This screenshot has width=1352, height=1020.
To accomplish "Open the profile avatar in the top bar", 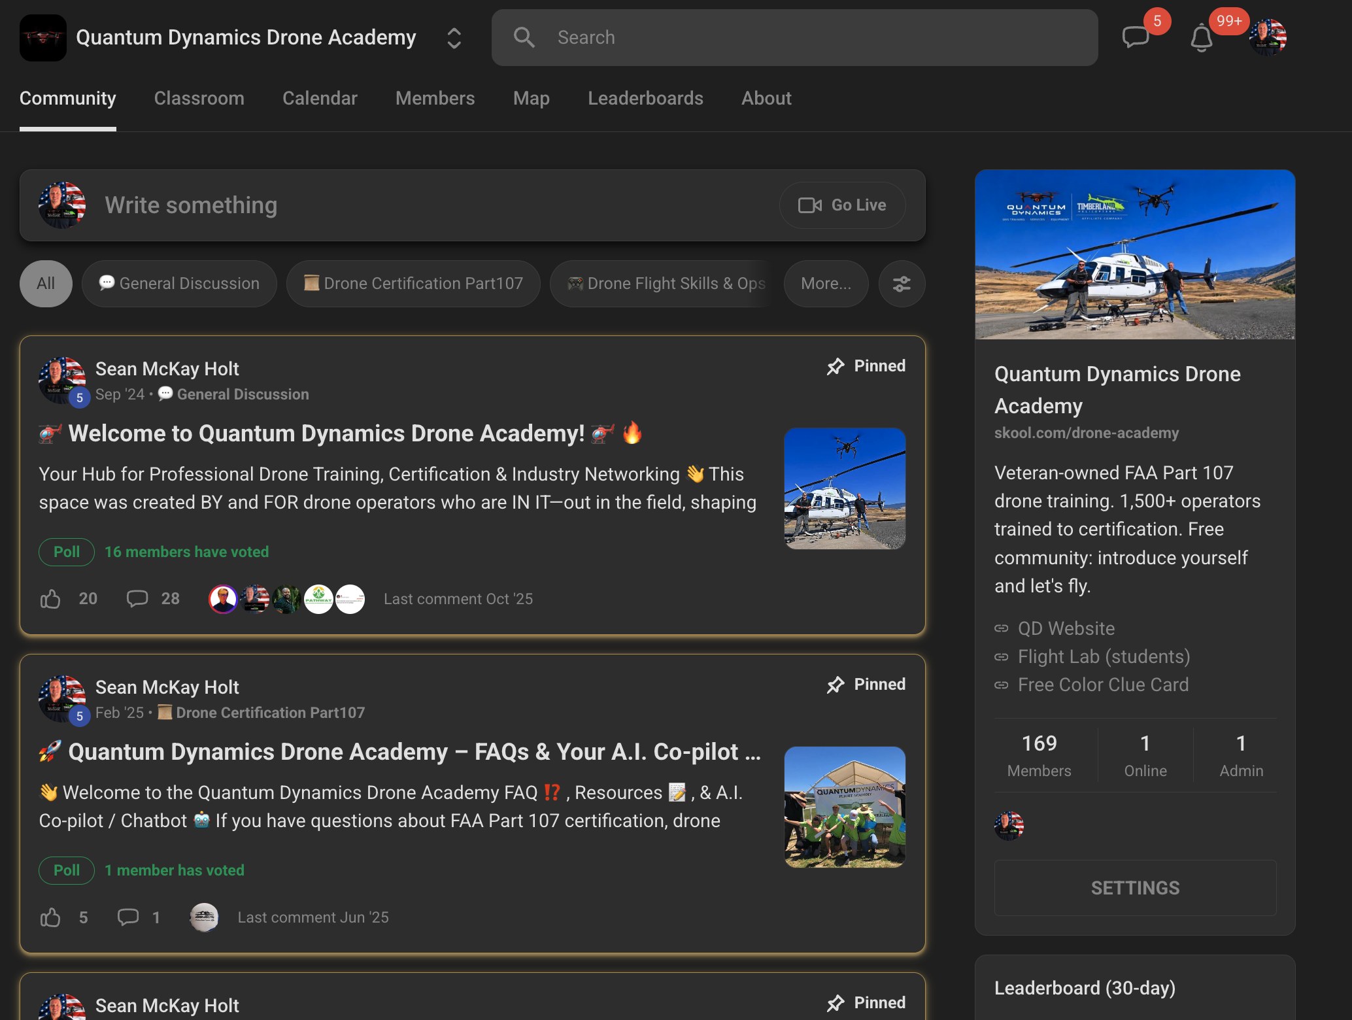I will 1268,37.
